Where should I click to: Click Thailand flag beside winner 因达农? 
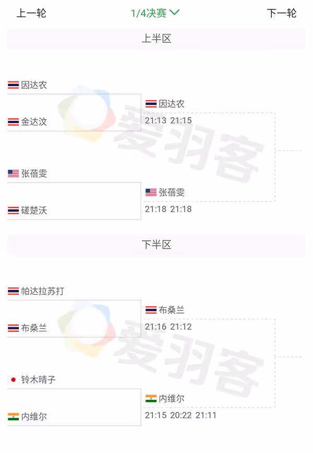click(151, 104)
